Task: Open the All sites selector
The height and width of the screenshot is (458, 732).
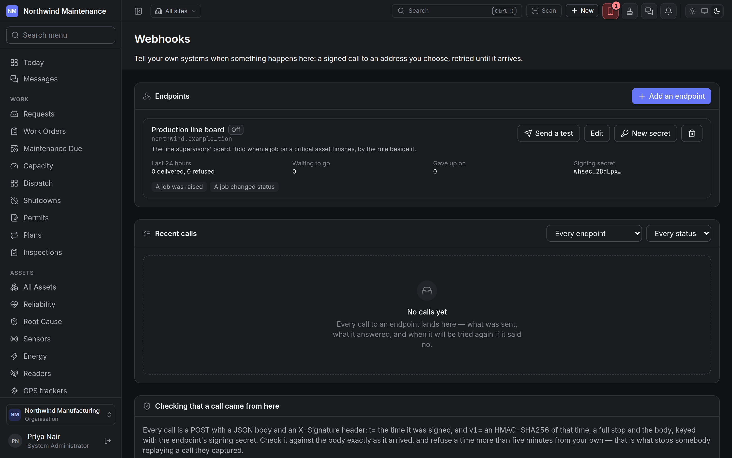Action: (176, 11)
